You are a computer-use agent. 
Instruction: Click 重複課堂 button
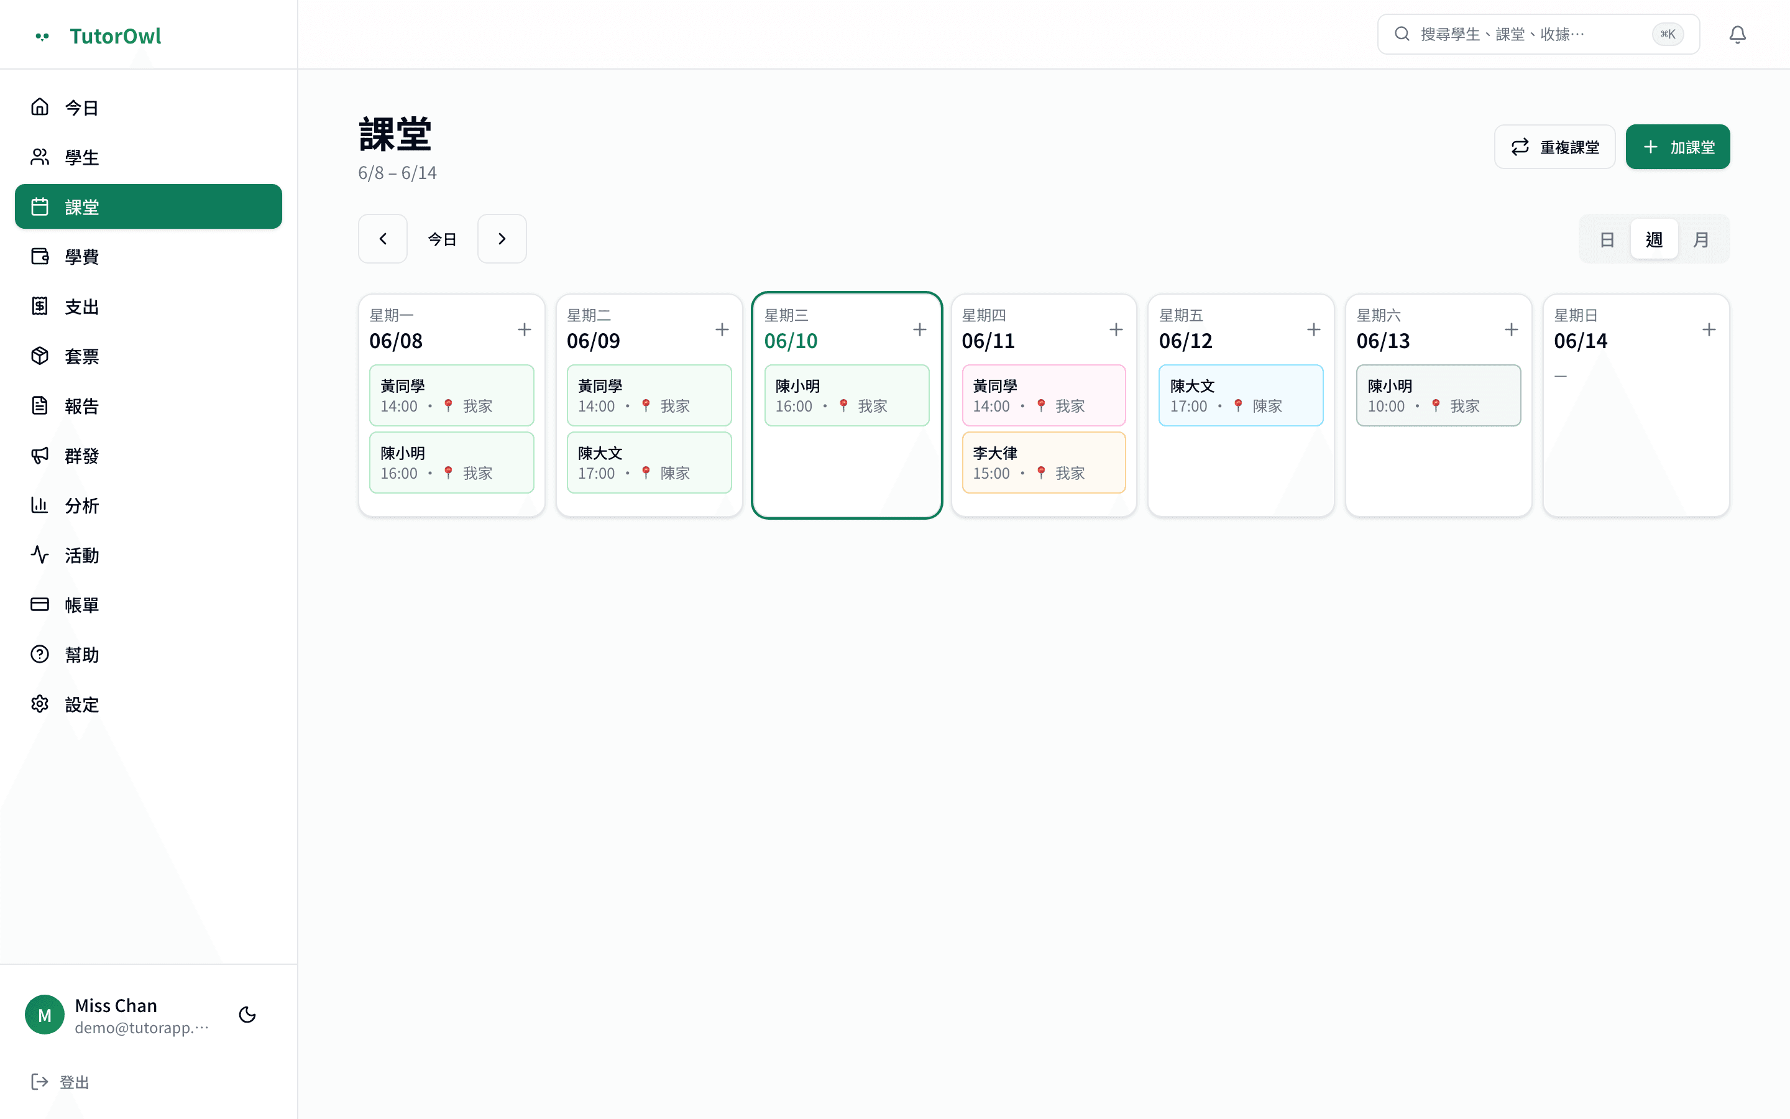point(1554,147)
